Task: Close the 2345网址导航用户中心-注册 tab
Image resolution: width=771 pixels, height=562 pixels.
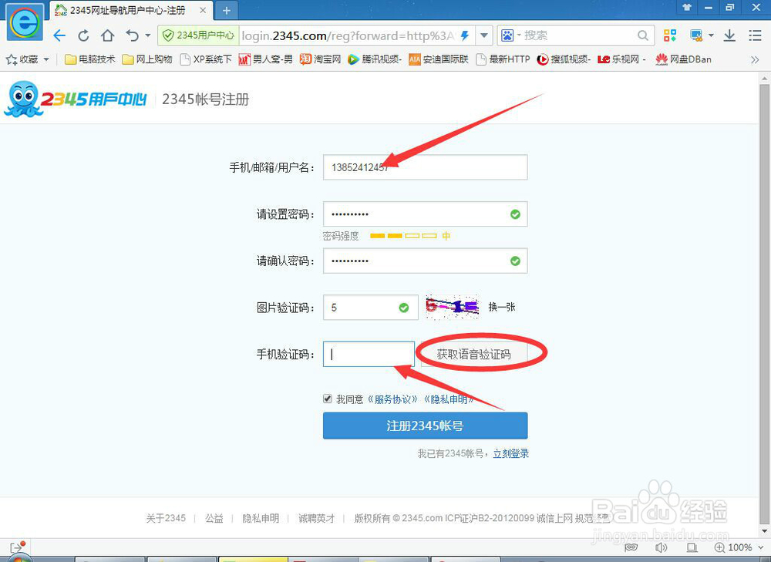Action: (203, 10)
